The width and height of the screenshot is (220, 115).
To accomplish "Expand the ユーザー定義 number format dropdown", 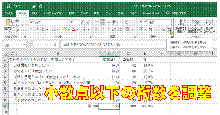I will coord(170,22).
